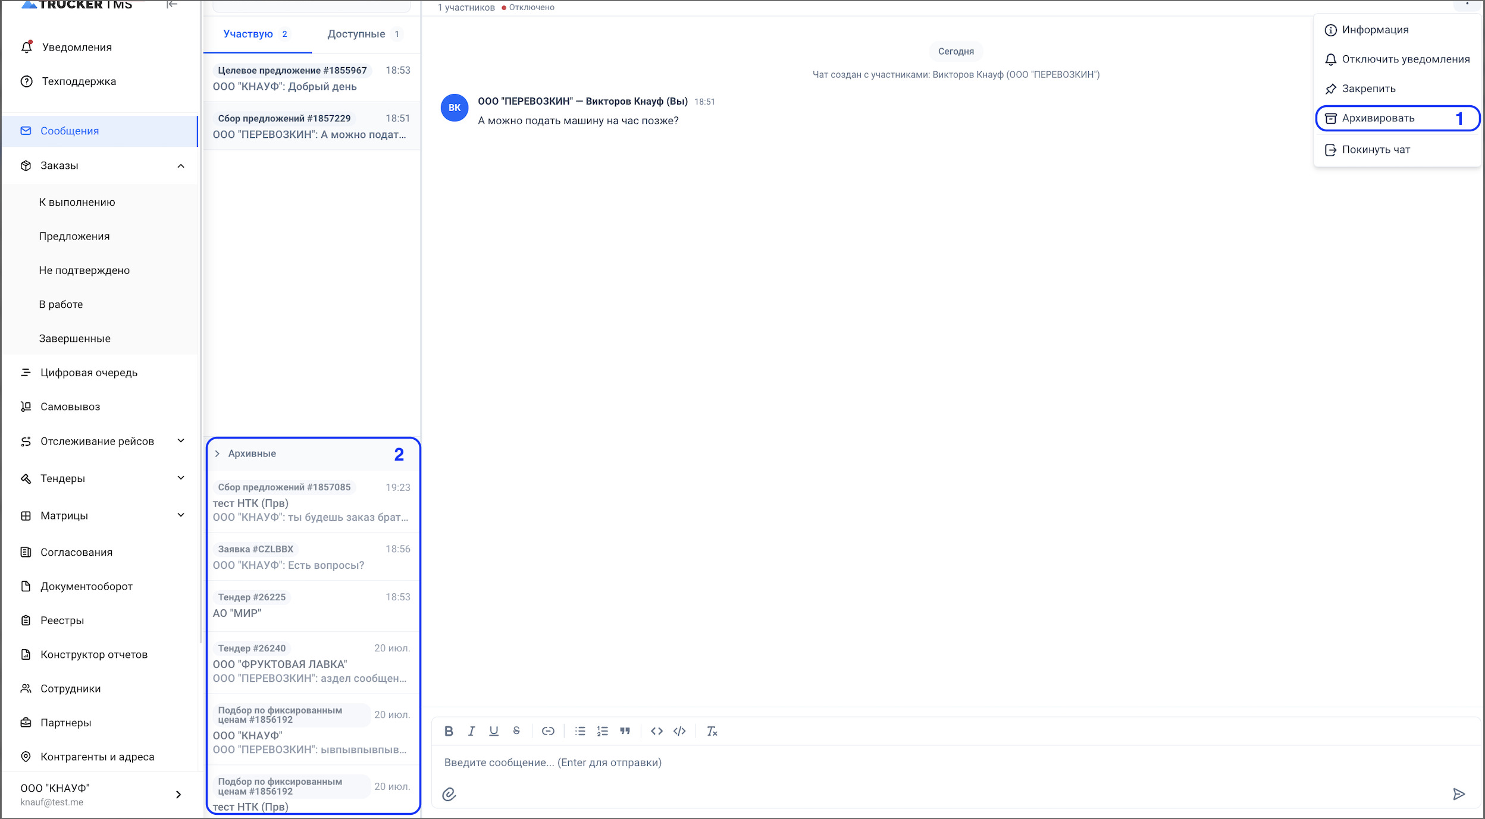Viewport: 1485px width, 819px height.
Task: Open chat Целевое предложение #1855967
Action: pos(312,78)
